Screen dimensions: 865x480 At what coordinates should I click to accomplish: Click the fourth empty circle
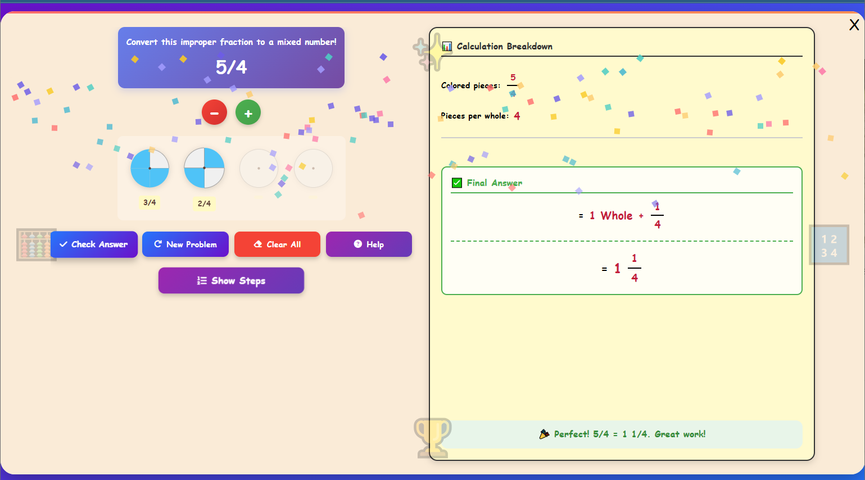(x=313, y=168)
